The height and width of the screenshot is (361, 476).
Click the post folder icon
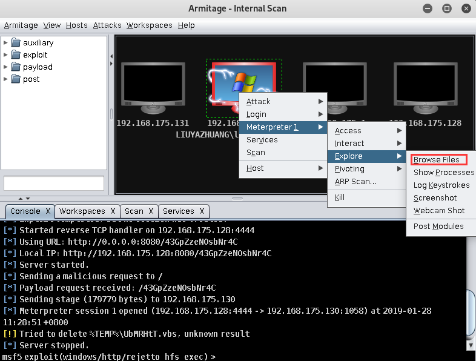(16, 79)
